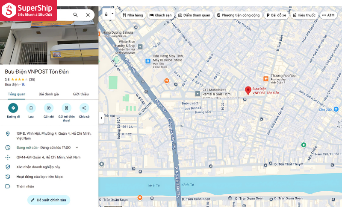Click the green marker near Xóm Chiếu
This screenshot has height=213, width=342.
click(304, 145)
